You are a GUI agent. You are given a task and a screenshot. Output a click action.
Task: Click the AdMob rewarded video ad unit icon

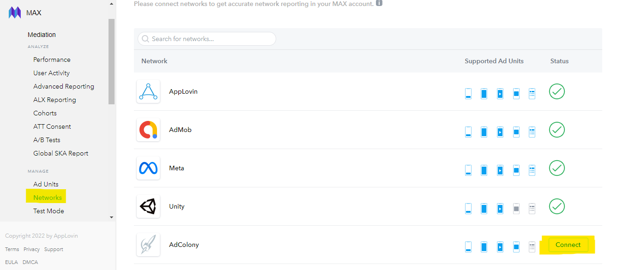(500, 132)
